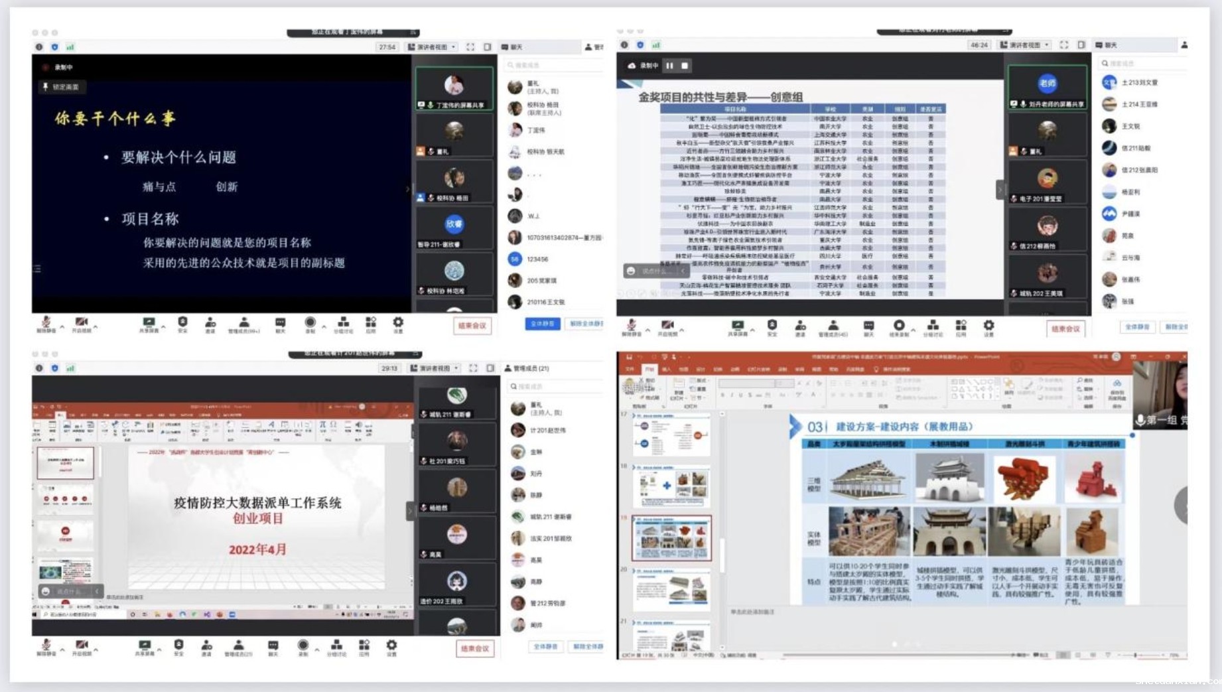Click member search field in top-right meeting
Screen dimensions: 1222x692
tap(1141, 64)
